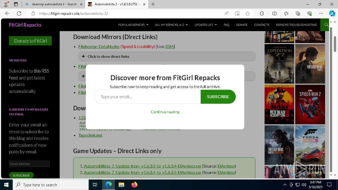Image resolution: width=338 pixels, height=190 pixels.
Task: Click FitGirl Repacks site title
Action: [x=25, y=25]
